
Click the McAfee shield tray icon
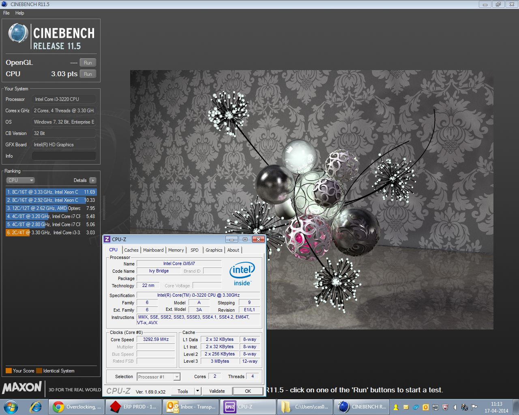point(445,407)
